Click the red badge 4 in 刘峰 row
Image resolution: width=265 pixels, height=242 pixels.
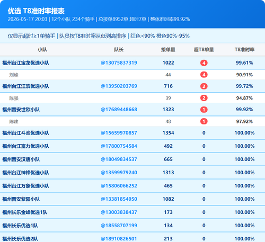tap(204, 75)
